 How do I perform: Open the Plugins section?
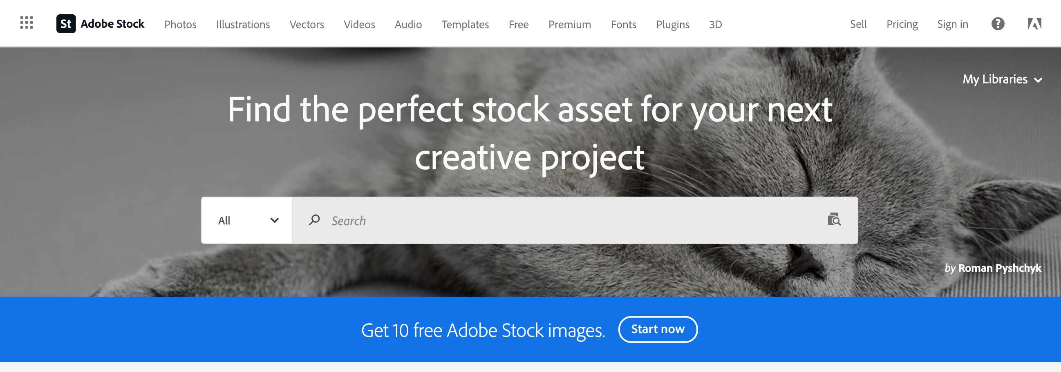pos(673,25)
